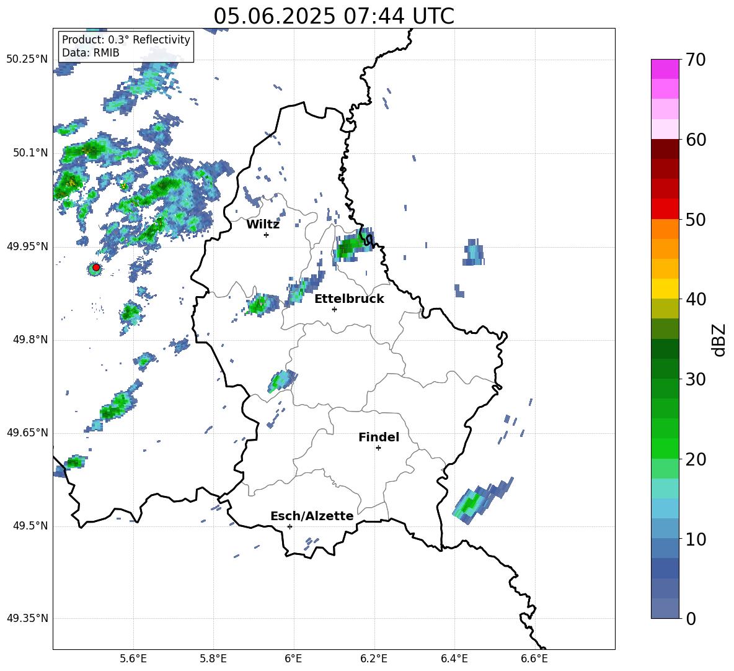
Task: Click the Wiltz station cross marker
Action: pyautogui.click(x=267, y=235)
